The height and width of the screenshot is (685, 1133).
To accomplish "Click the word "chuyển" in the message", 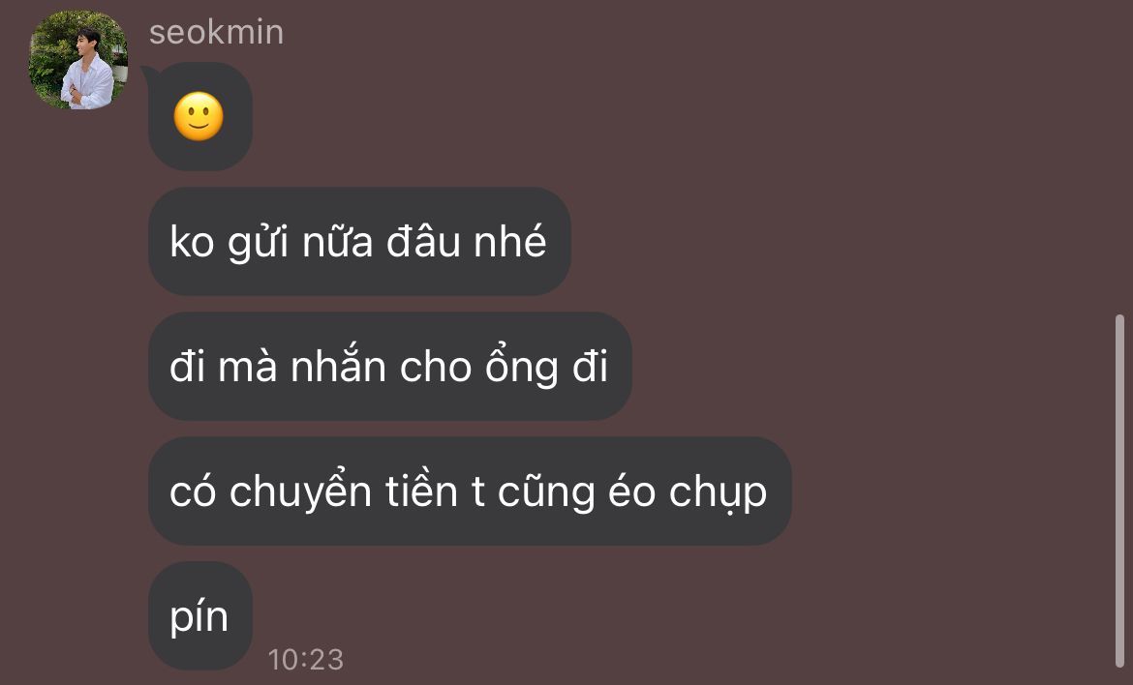I will pyautogui.click(x=300, y=493).
